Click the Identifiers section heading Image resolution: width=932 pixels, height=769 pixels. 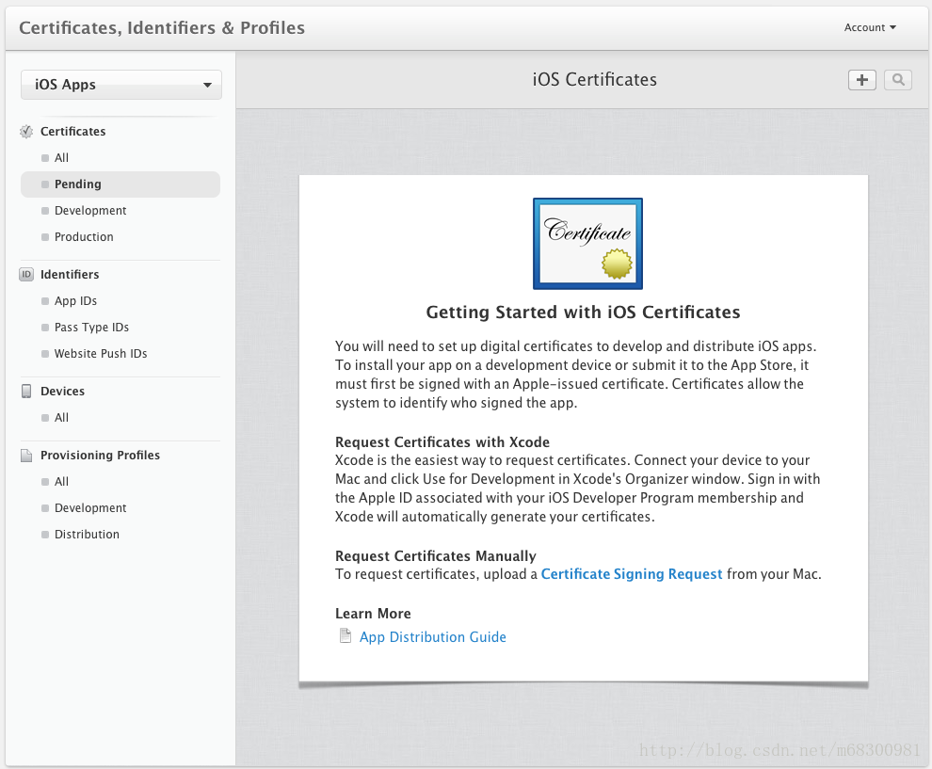pyautogui.click(x=70, y=275)
